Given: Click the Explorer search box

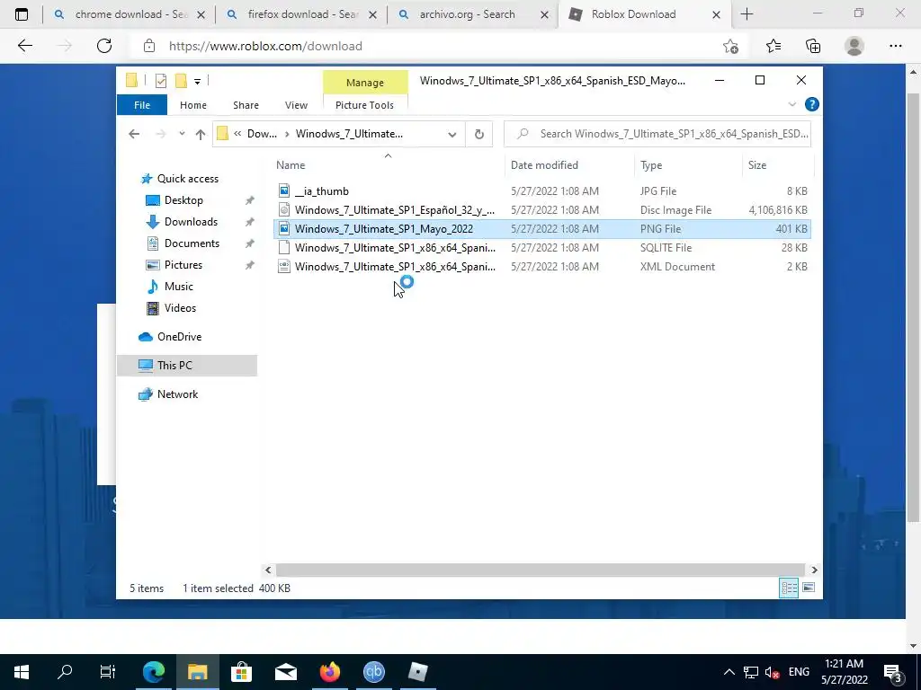Looking at the screenshot, I should coord(657,134).
